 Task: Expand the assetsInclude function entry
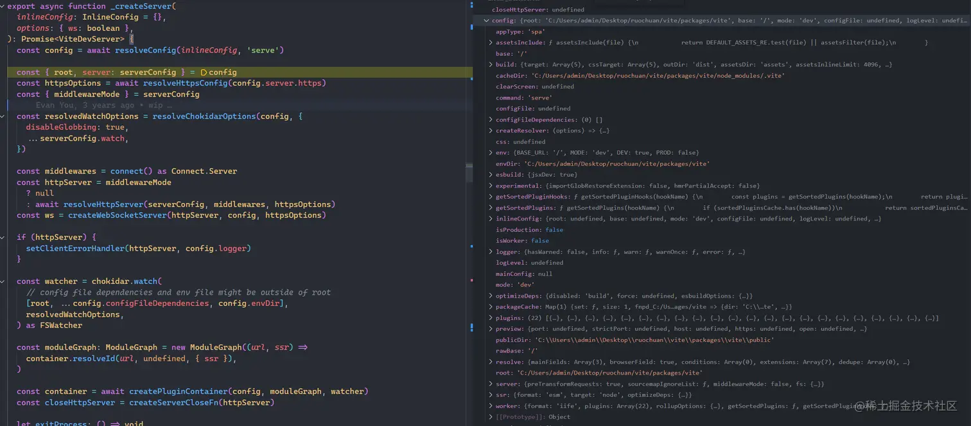(491, 42)
